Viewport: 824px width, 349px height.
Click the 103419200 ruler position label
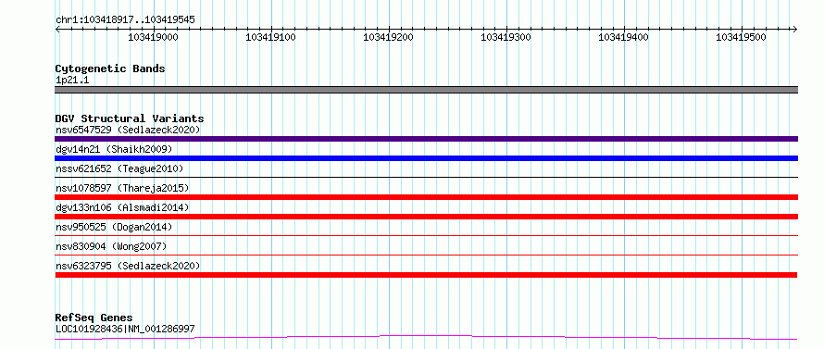coord(388,37)
